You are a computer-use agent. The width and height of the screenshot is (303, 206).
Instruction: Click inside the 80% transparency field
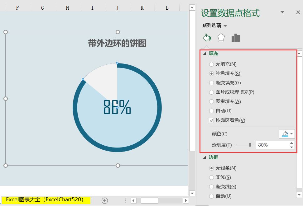pos(270,145)
